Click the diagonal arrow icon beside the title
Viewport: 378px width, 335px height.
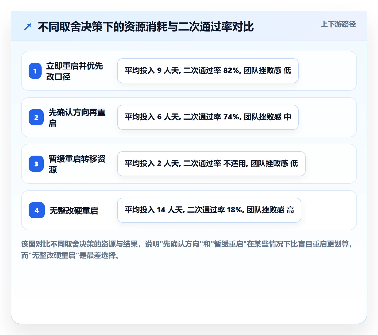pos(28,27)
